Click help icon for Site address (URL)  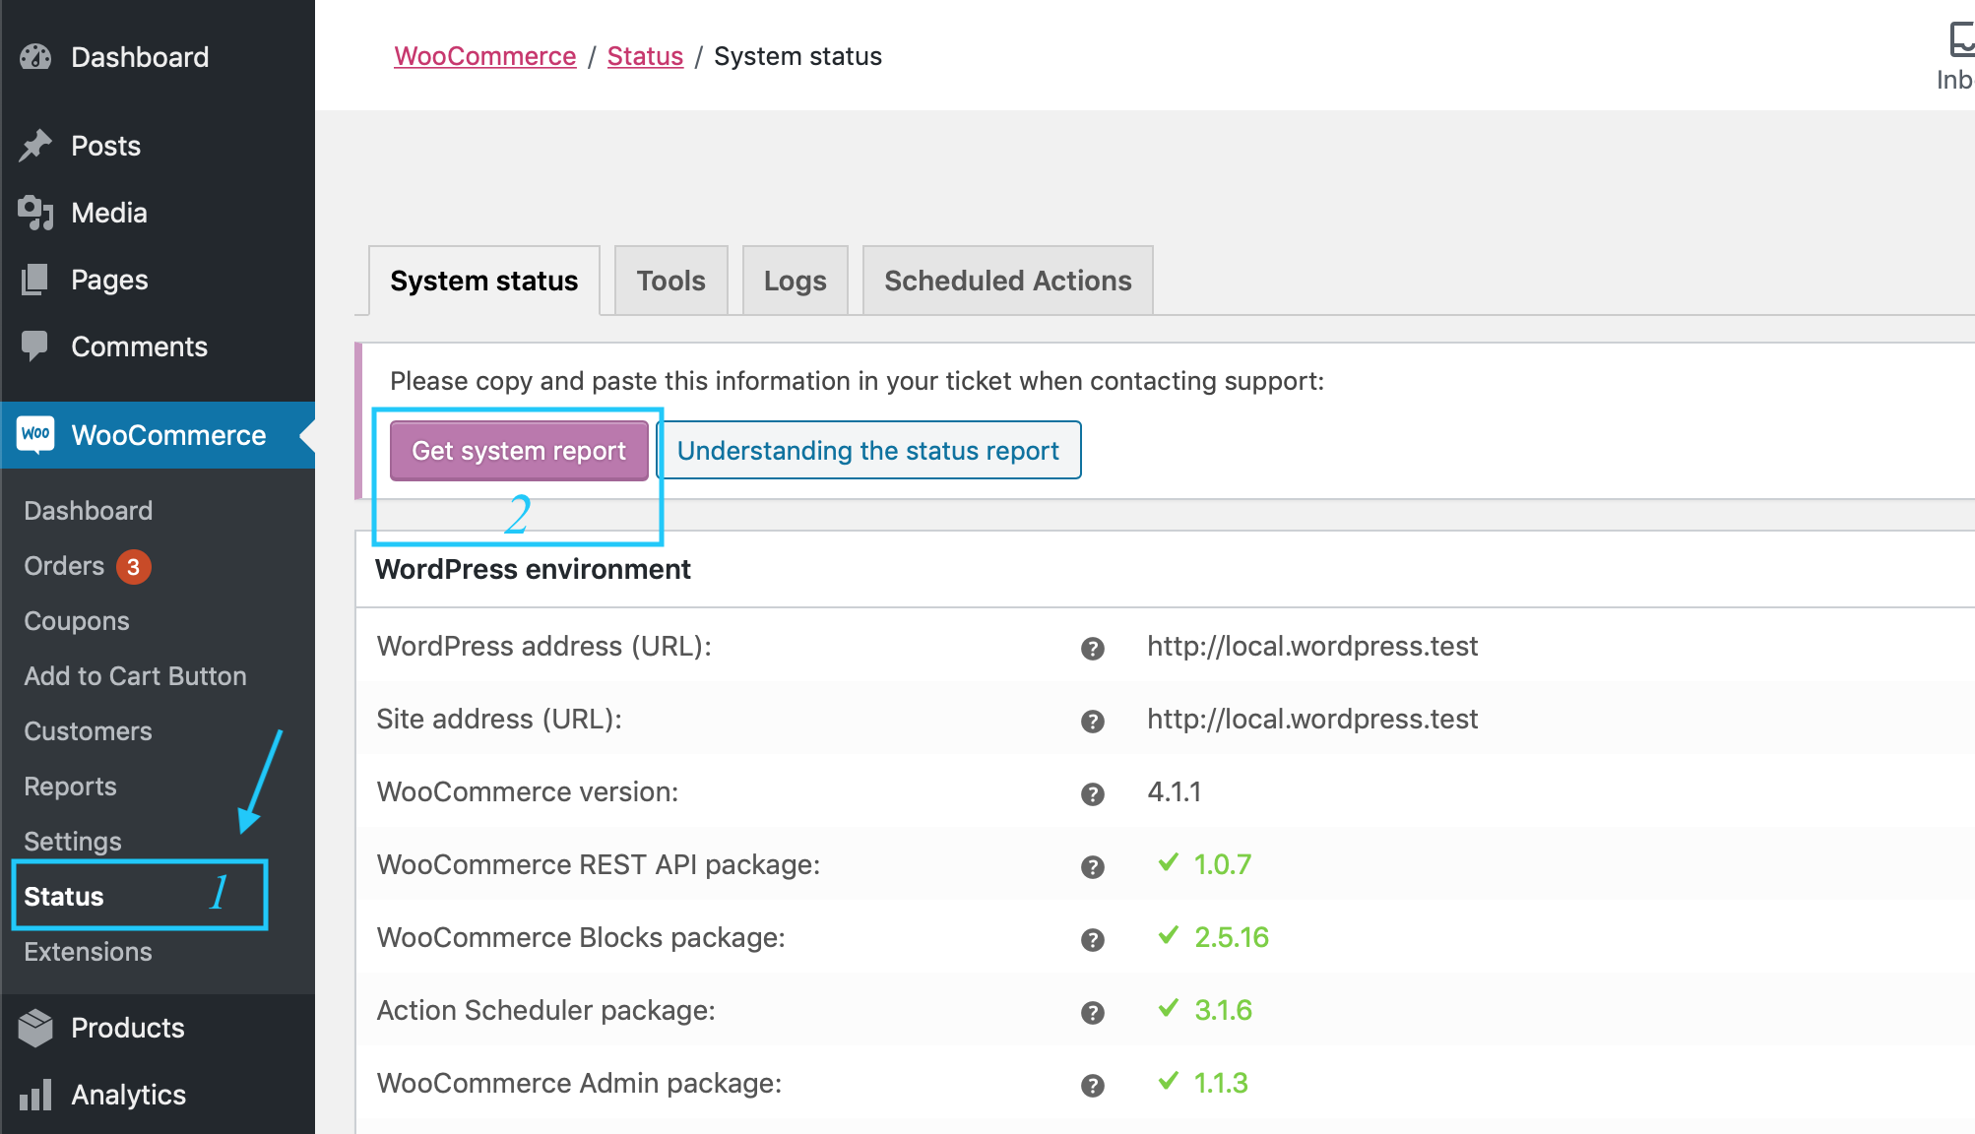tap(1093, 721)
